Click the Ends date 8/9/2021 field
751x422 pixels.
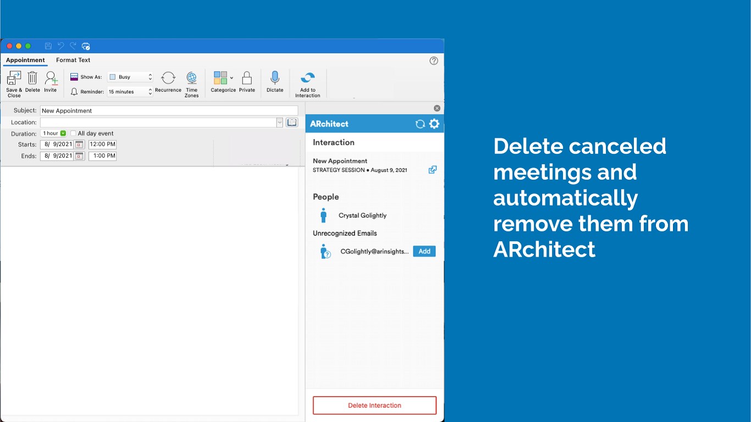(x=57, y=156)
